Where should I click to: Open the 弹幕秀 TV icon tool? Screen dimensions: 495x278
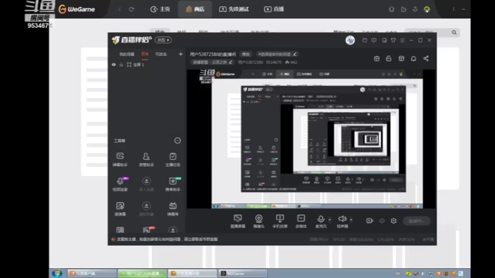173,209
